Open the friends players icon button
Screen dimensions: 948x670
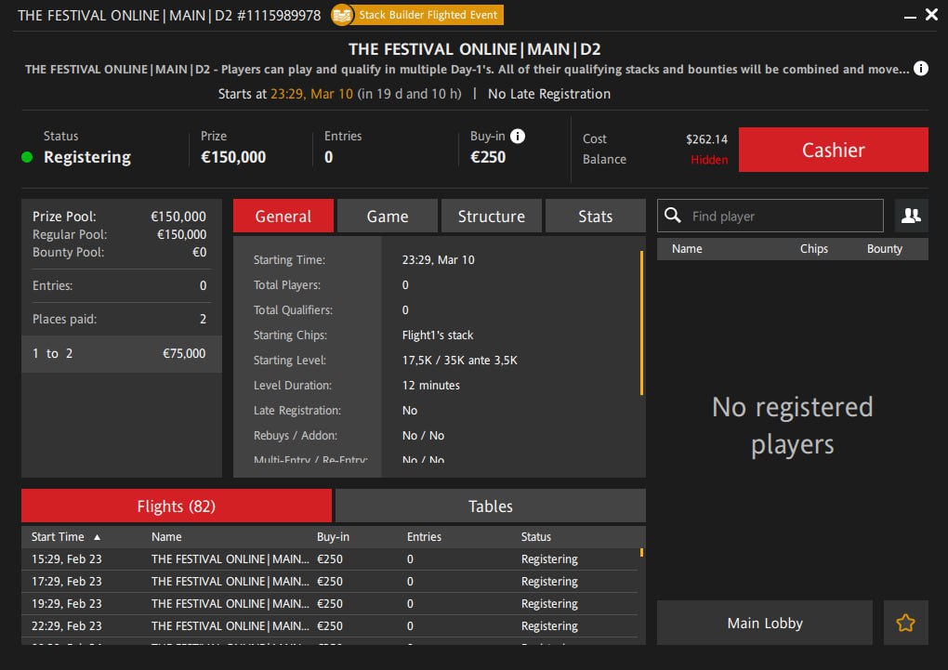tap(911, 216)
